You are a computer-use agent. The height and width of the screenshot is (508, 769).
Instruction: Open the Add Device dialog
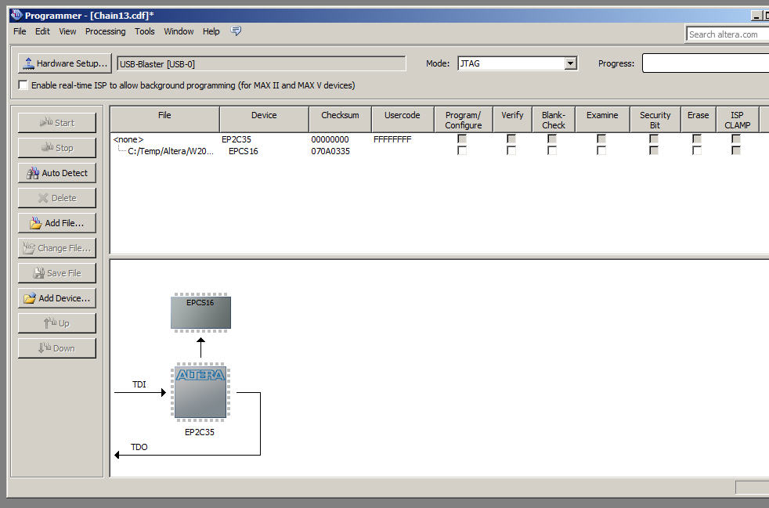pos(57,298)
